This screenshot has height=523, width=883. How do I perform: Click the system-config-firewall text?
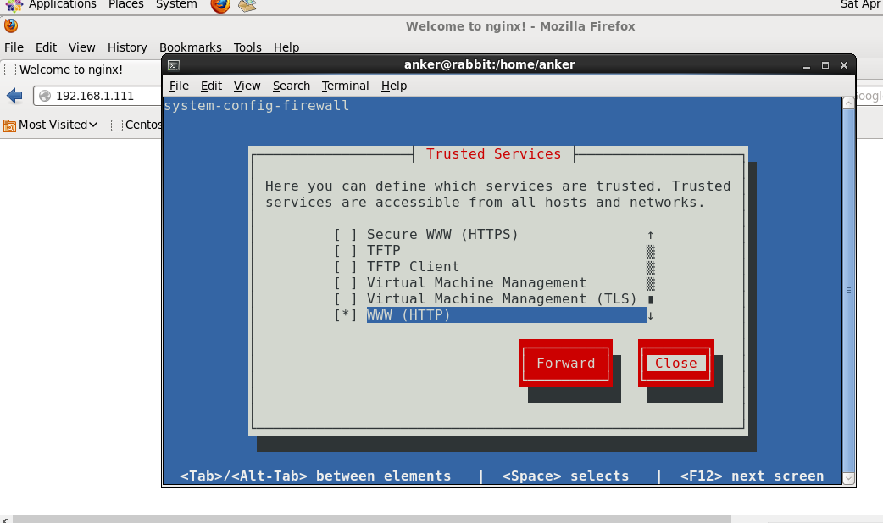click(x=257, y=105)
